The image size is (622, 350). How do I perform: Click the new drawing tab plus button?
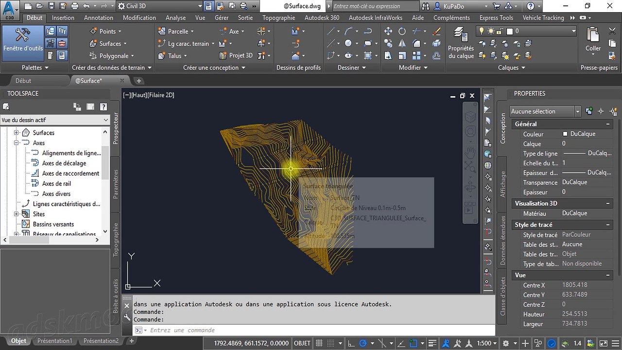pyautogui.click(x=139, y=81)
